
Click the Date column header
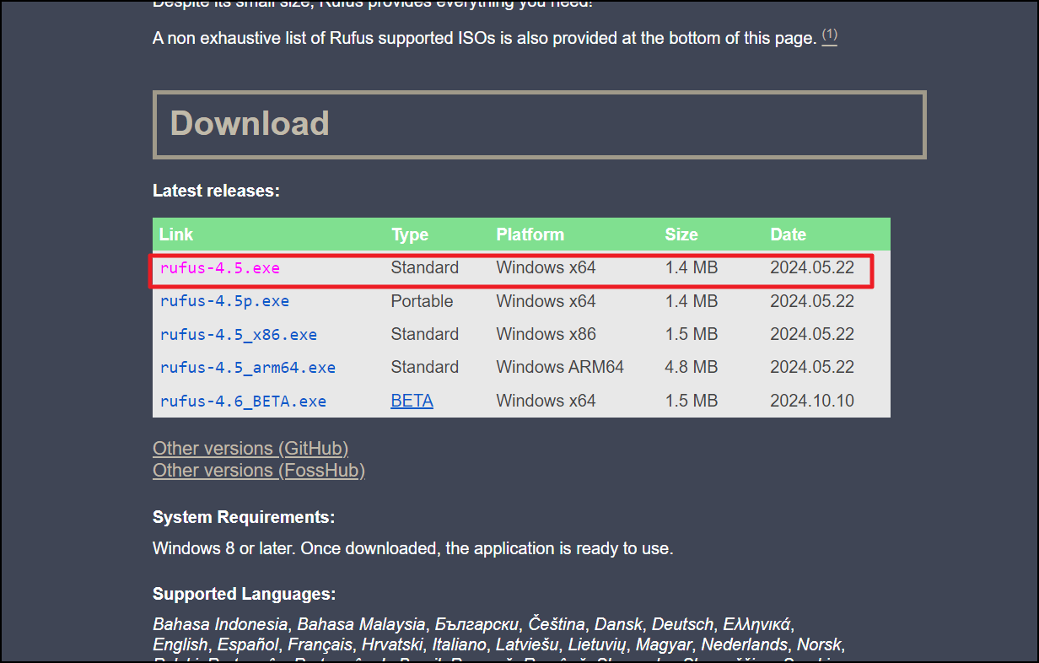(x=788, y=234)
